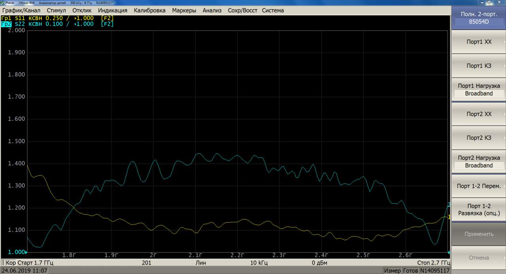This screenshot has width=506, height=274.
Task: Open the Сохр/Восст menu
Action: pyautogui.click(x=242, y=10)
